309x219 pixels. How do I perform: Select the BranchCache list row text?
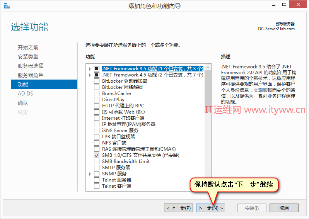pyautogui.click(x=116, y=93)
